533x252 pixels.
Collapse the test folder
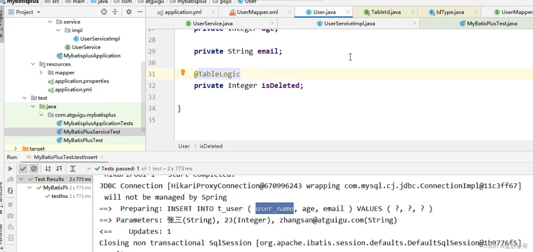click(x=24, y=98)
